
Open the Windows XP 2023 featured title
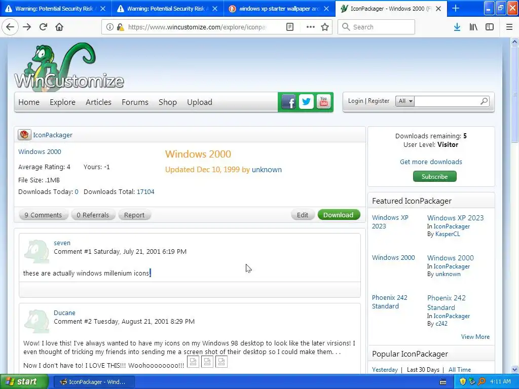point(456,218)
